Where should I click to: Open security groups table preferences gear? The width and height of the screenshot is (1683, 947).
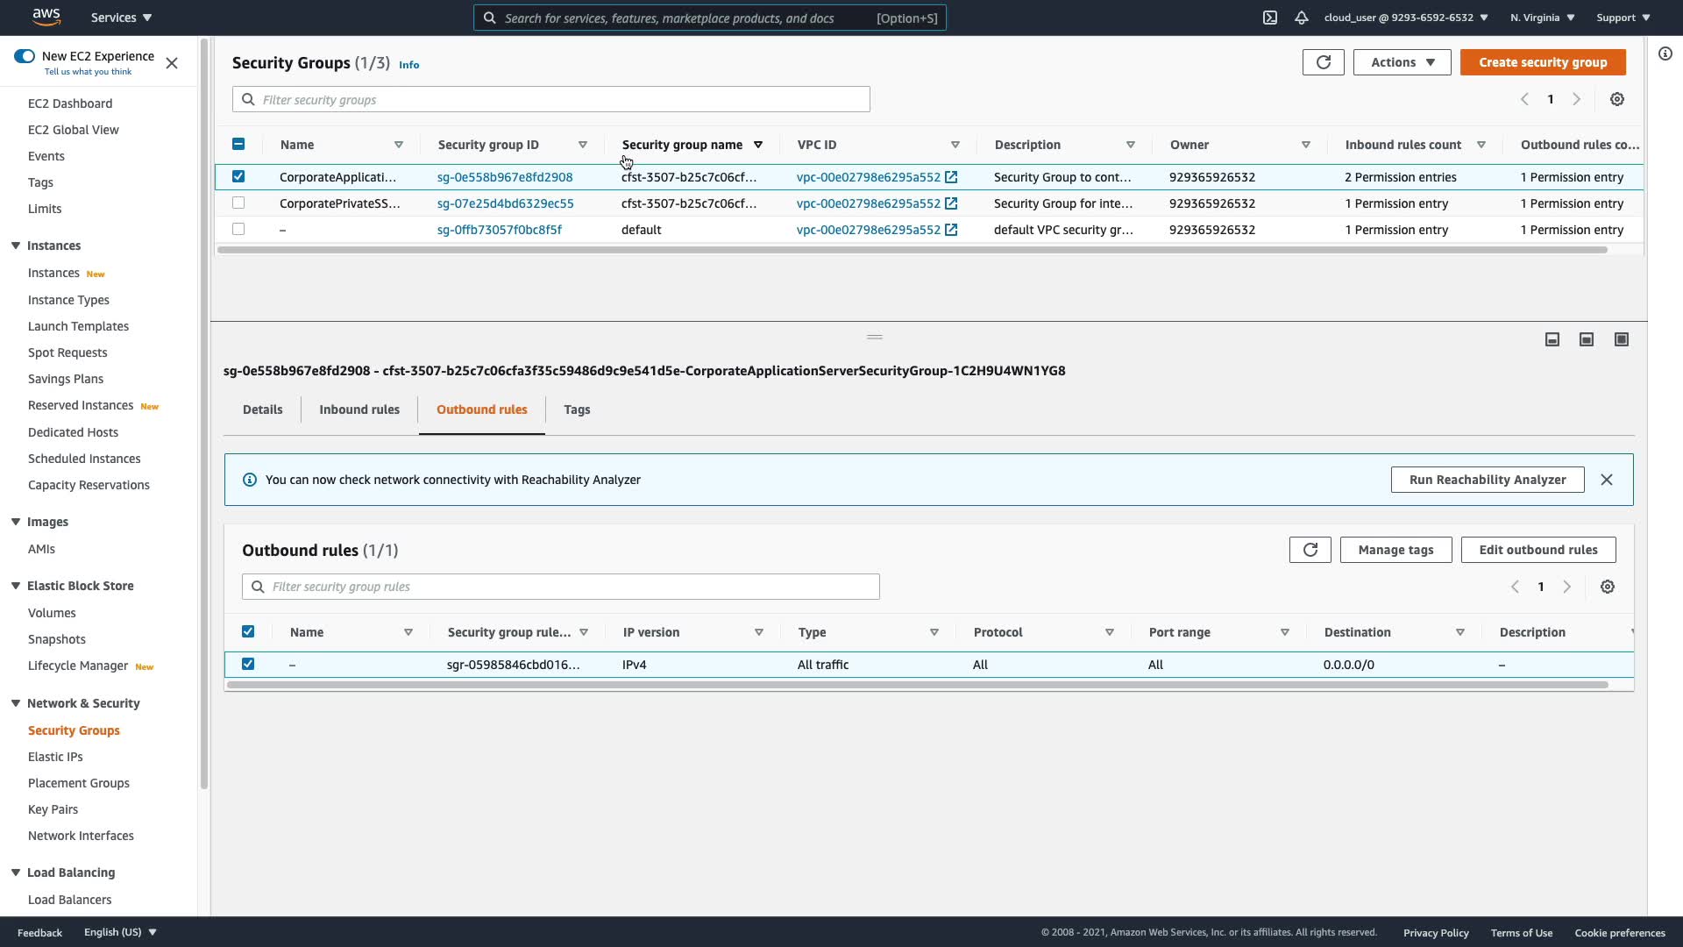click(x=1617, y=100)
